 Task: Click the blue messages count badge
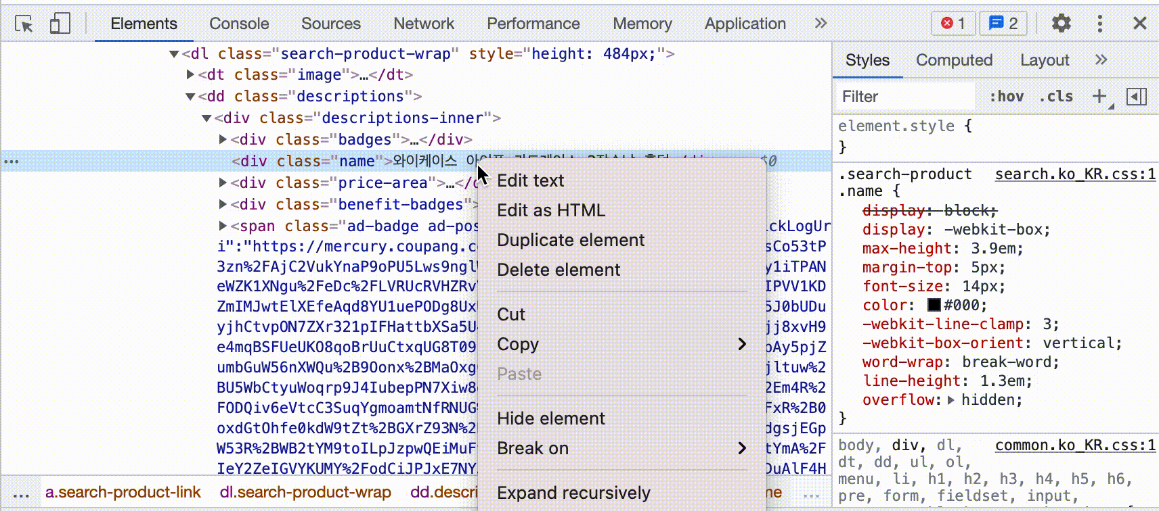[1003, 24]
